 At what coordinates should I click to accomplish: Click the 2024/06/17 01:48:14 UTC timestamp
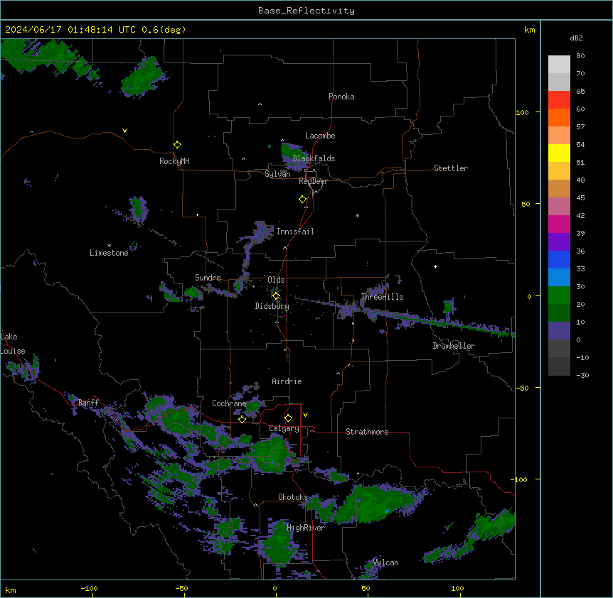point(70,30)
